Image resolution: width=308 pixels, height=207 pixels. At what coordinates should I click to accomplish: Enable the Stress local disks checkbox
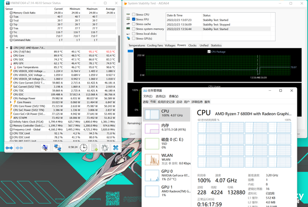133,33
